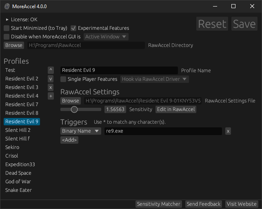Screen dimensions: 262x209
Task: Open the Sensitivity Matcher
Action: point(159,204)
